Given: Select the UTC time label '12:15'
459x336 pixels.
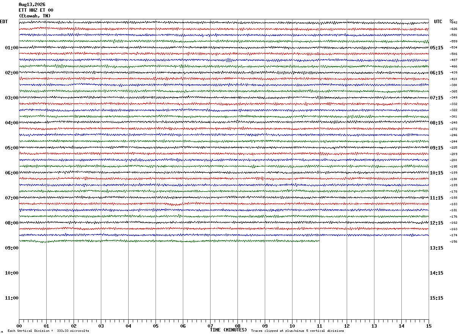Looking at the screenshot, I should (x=437, y=223).
